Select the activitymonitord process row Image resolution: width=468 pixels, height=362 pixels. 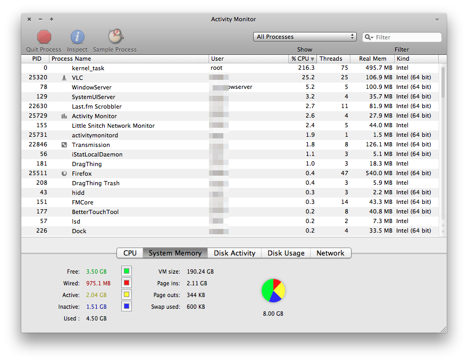point(230,135)
